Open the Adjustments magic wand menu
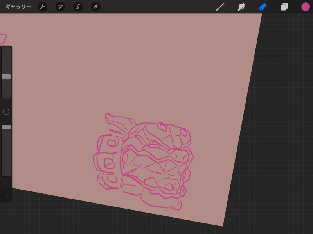Image resolution: width=313 pixels, height=234 pixels. (60, 7)
